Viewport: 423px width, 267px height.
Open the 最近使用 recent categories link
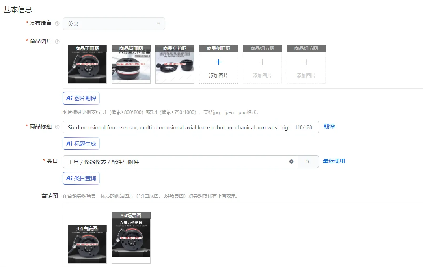click(x=334, y=161)
